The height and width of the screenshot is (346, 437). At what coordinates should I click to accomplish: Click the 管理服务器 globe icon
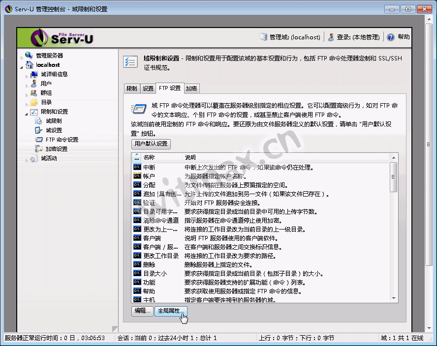pyautogui.click(x=29, y=55)
